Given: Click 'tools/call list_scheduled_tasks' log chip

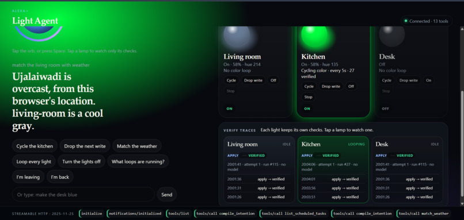Looking at the screenshot, I should point(294,214).
